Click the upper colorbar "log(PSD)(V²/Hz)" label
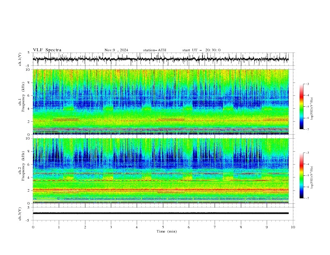 312,109
